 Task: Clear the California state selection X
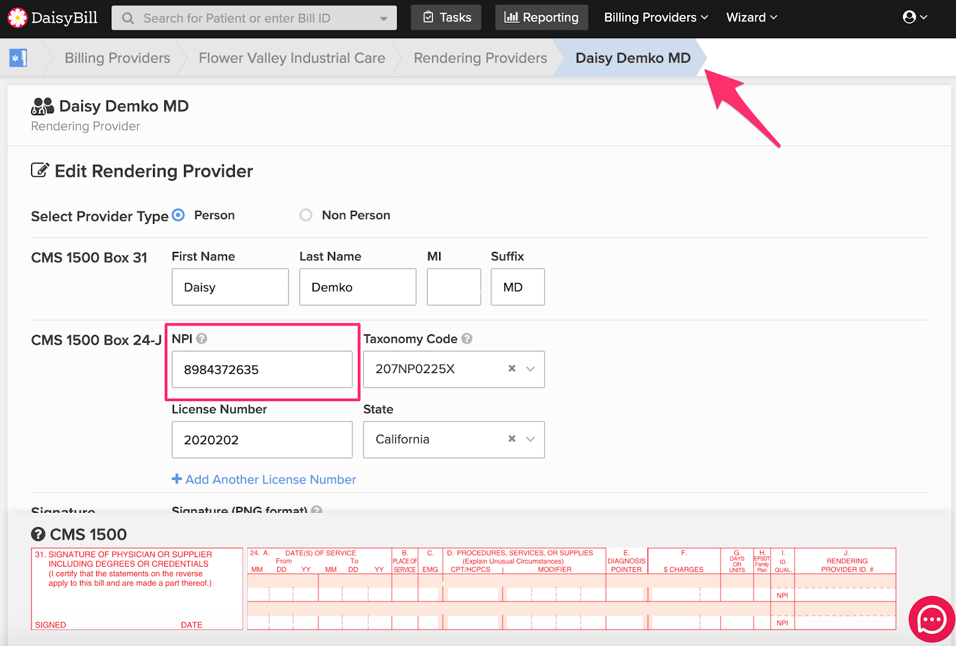512,439
